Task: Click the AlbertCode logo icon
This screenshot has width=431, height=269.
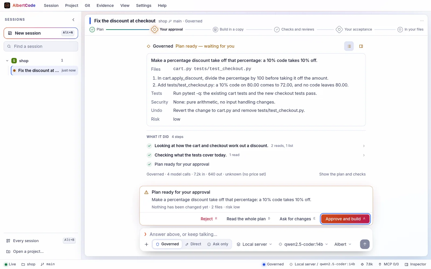Action: tap(7, 5)
